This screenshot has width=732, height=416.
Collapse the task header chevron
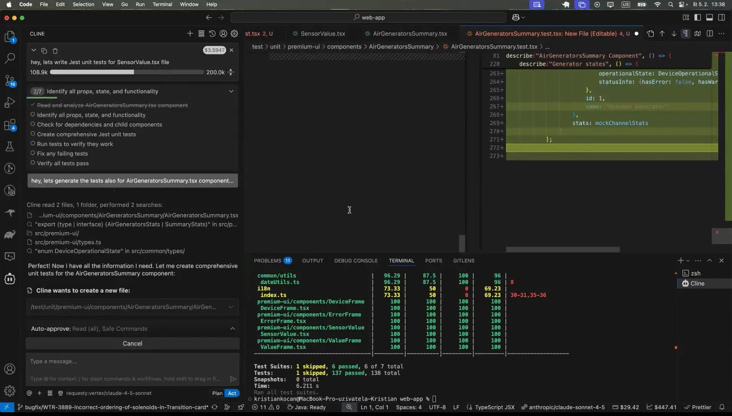coord(33,50)
